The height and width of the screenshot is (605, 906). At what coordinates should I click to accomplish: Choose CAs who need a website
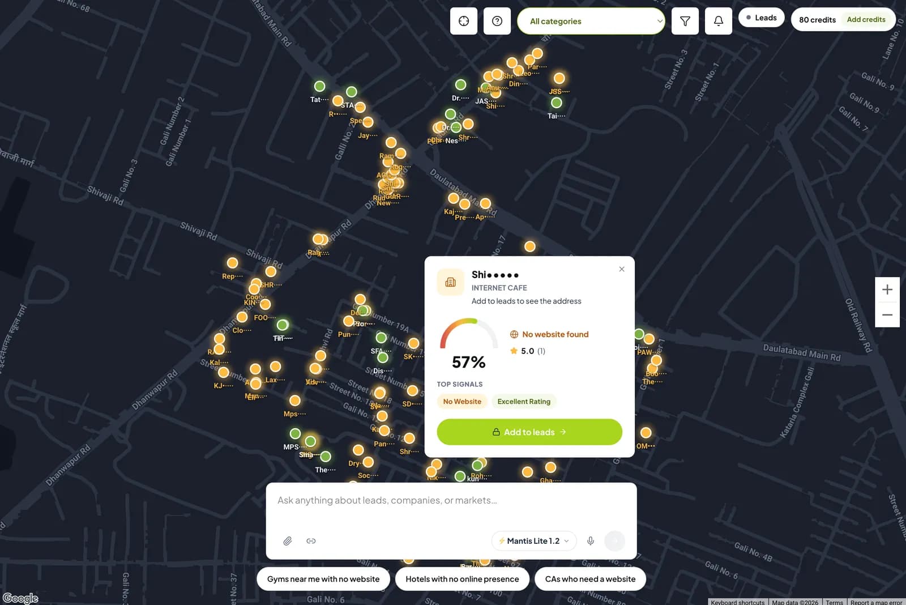click(590, 579)
